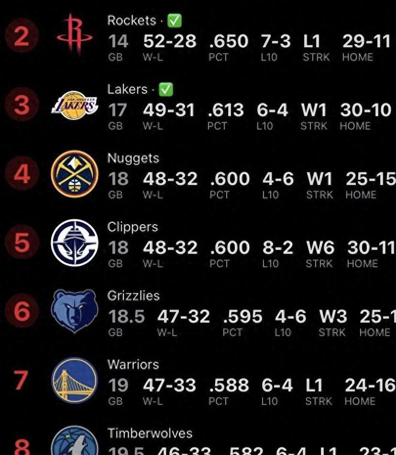The height and width of the screenshot is (455, 396).
Task: Select the Warriors bridge logo
Action: [74, 380]
